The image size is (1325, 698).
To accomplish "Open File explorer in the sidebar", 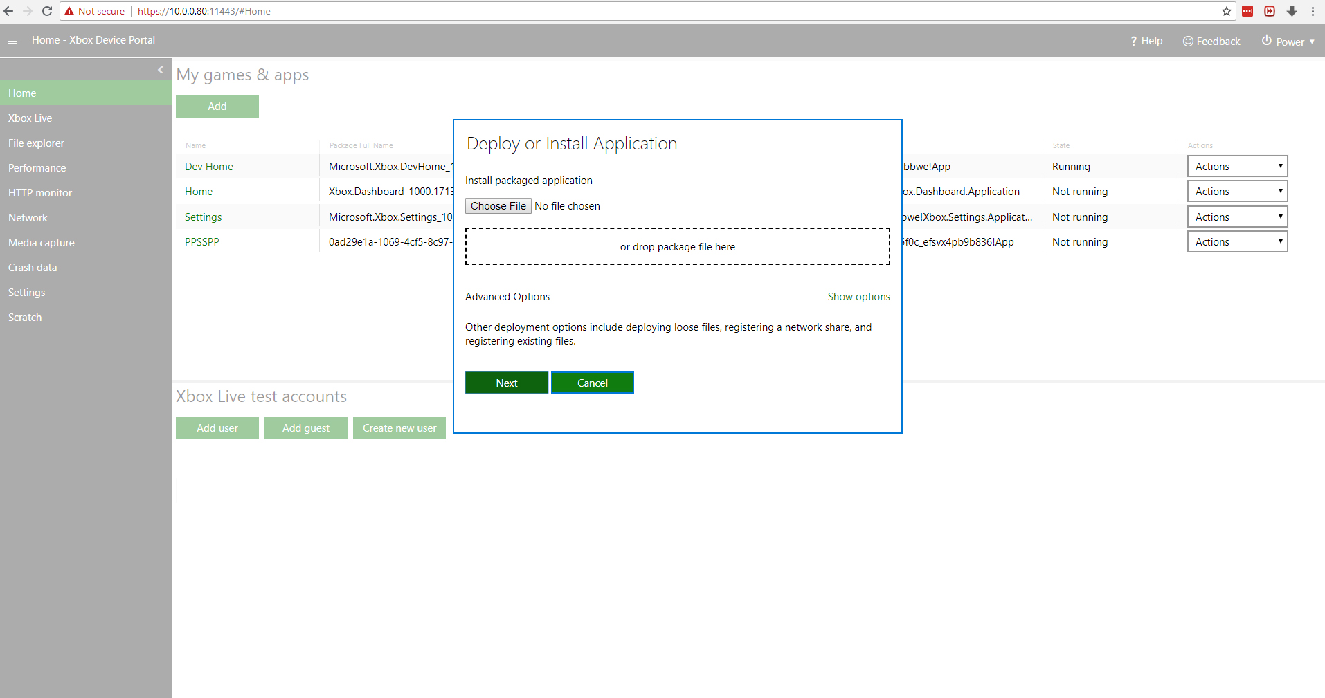I will tap(36, 143).
